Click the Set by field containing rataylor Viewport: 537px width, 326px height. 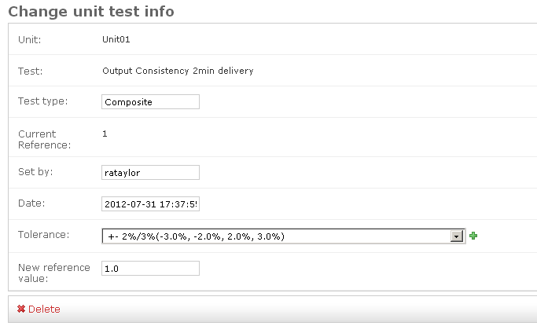tap(150, 172)
